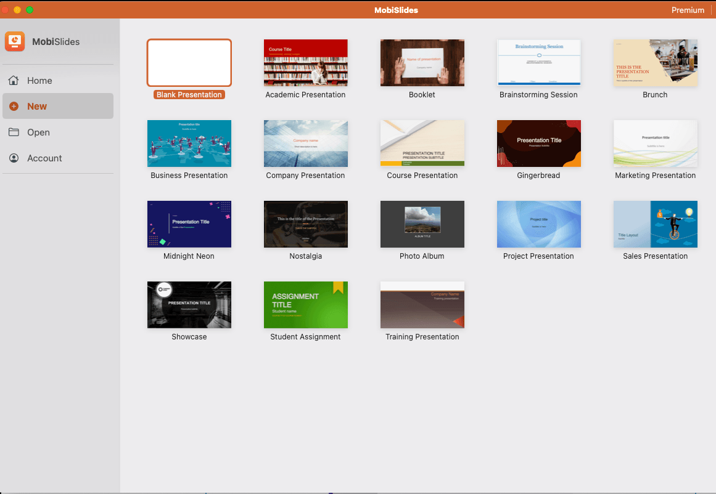Choose the Brainstorming Session template
The width and height of the screenshot is (716, 494).
(538, 62)
